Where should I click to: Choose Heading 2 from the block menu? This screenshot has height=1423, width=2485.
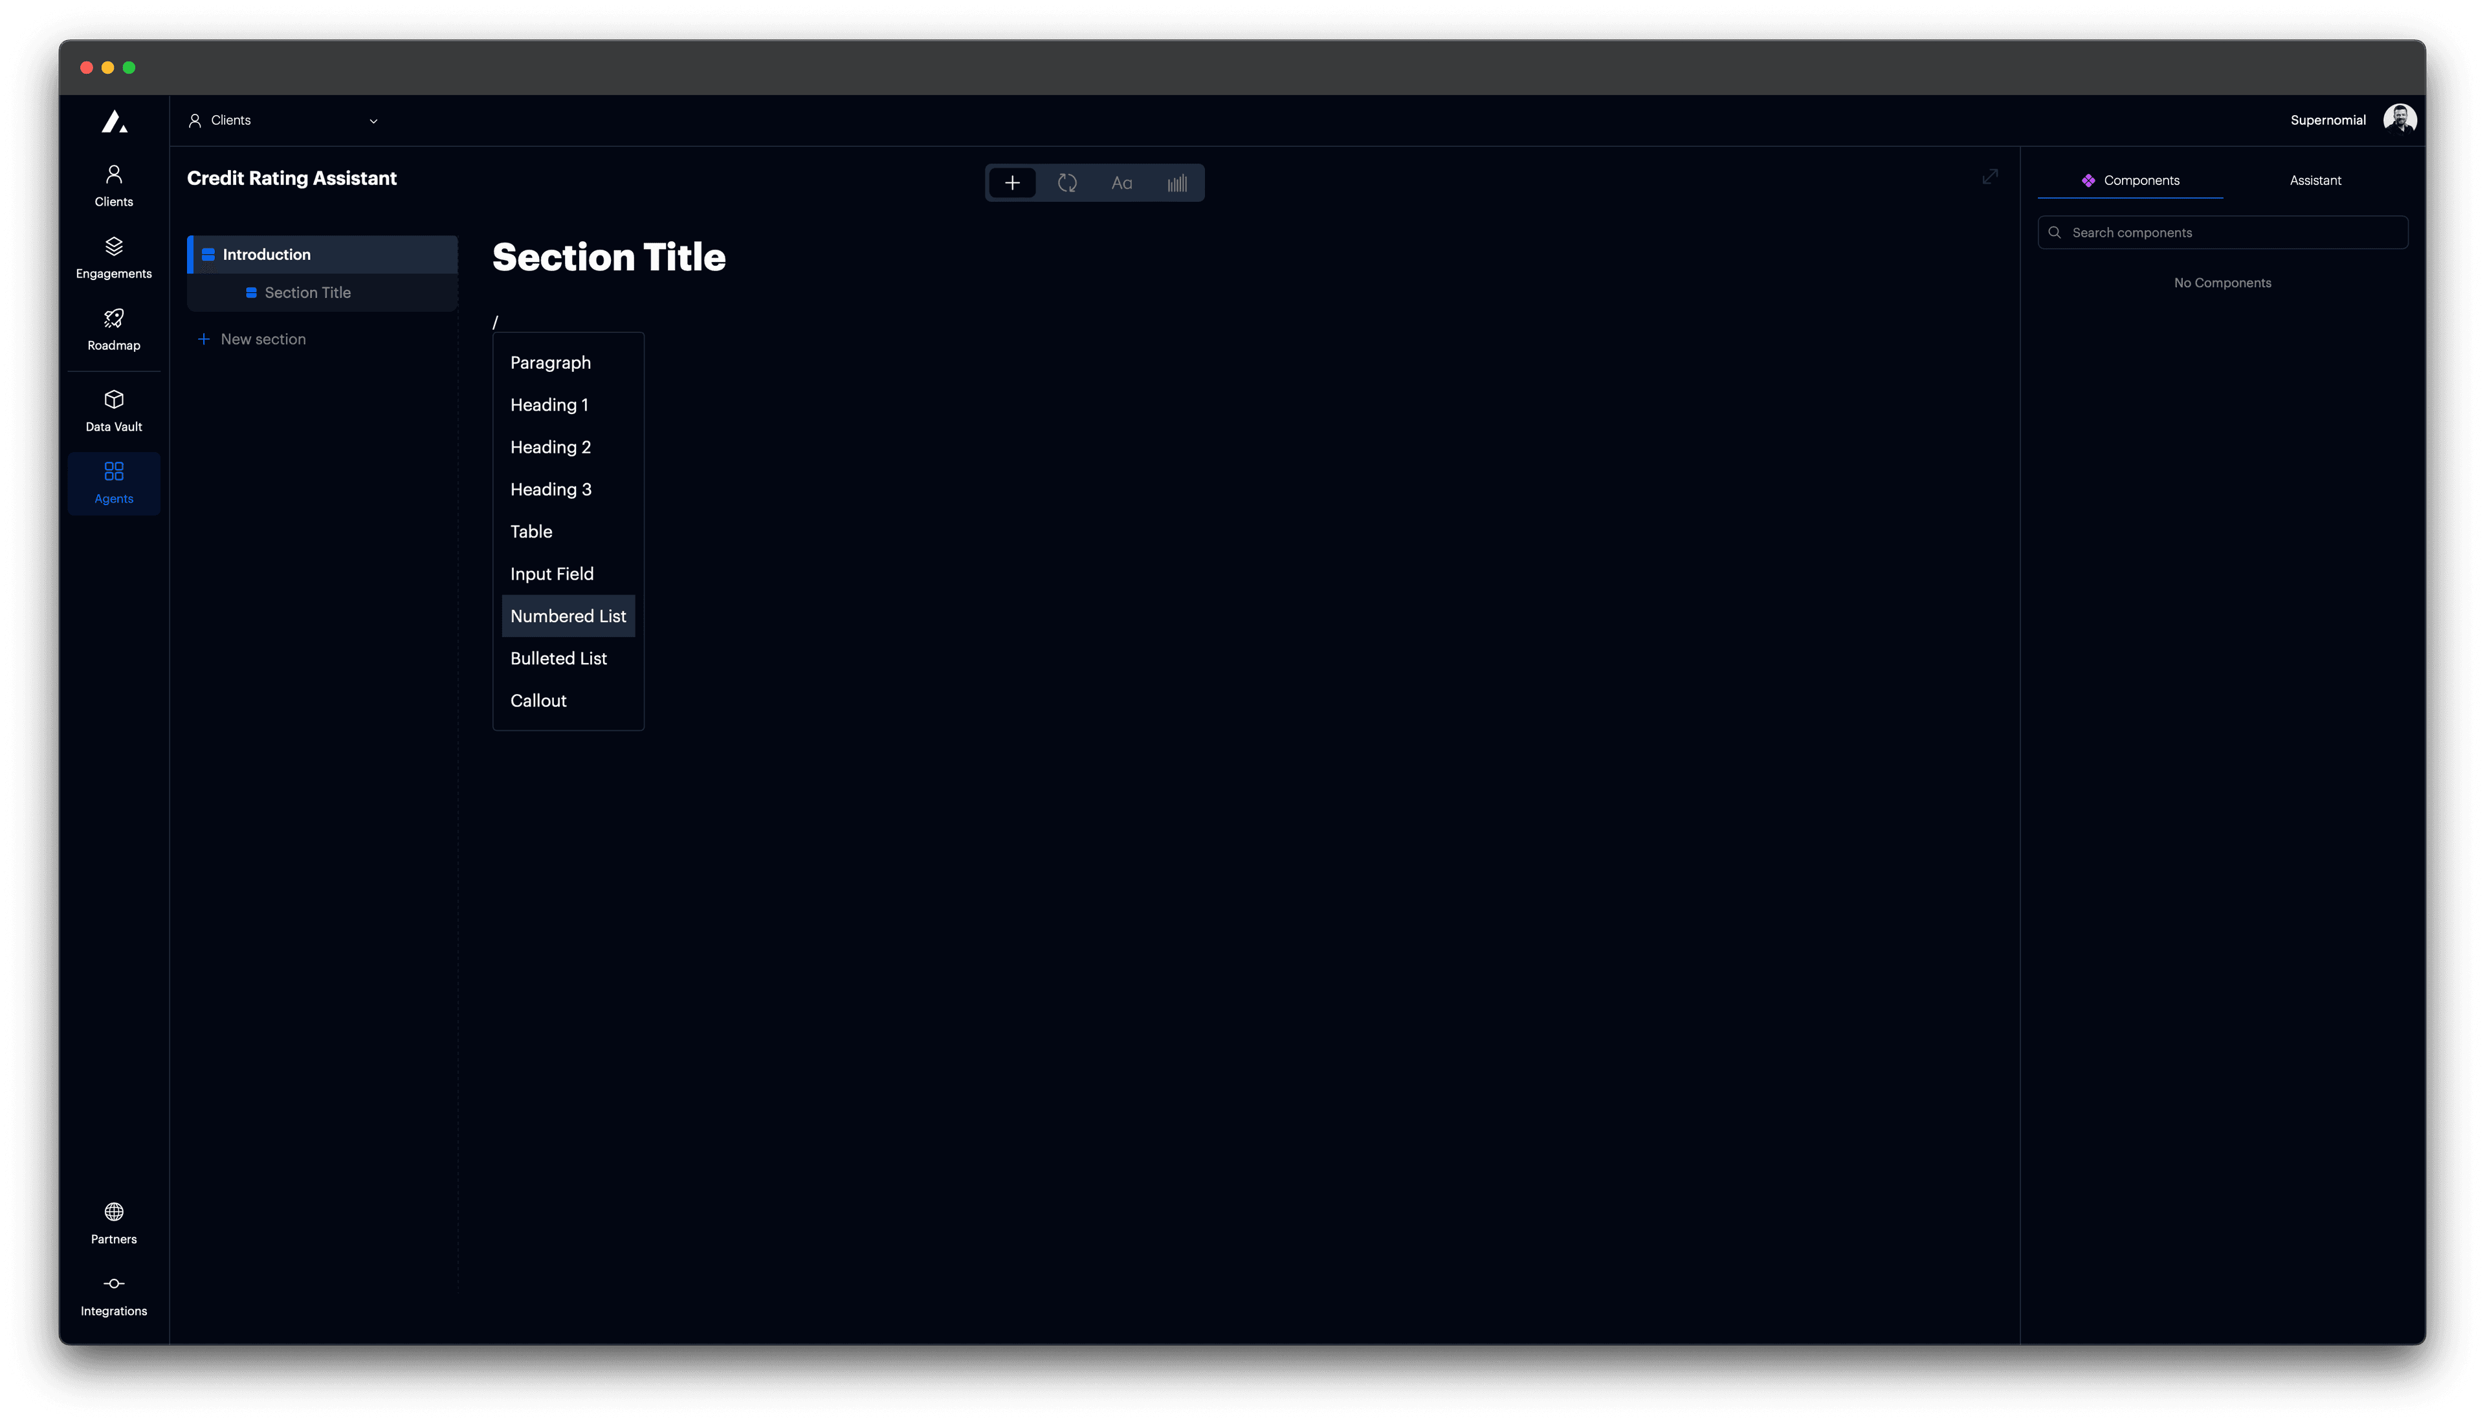tap(550, 447)
